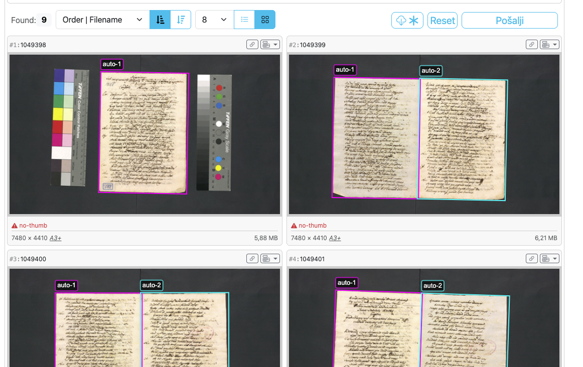583x367 pixels.
Task: Click the #3:1049400 card title
Action: (28, 259)
